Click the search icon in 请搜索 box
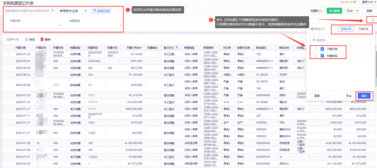The height and width of the screenshot is (168, 377). tap(314, 40)
